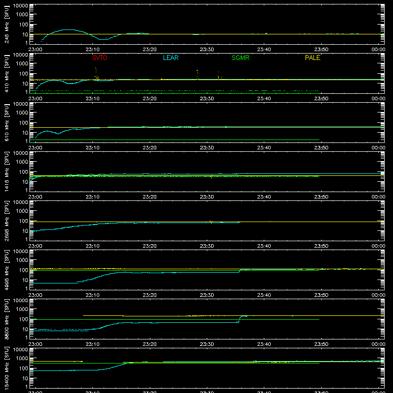Image resolution: width=393 pixels, height=393 pixels.
Task: Select the '410 MHz [SFU]' axis label
Action: (x=7, y=73)
